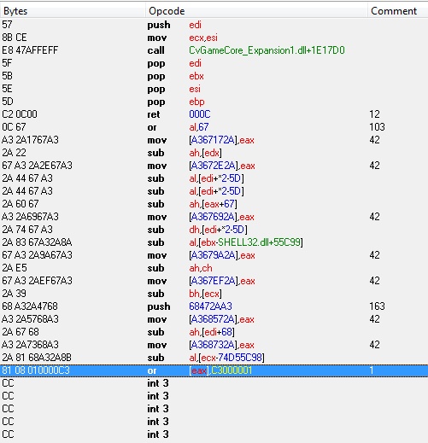Click the Bytes column header

click(73, 11)
